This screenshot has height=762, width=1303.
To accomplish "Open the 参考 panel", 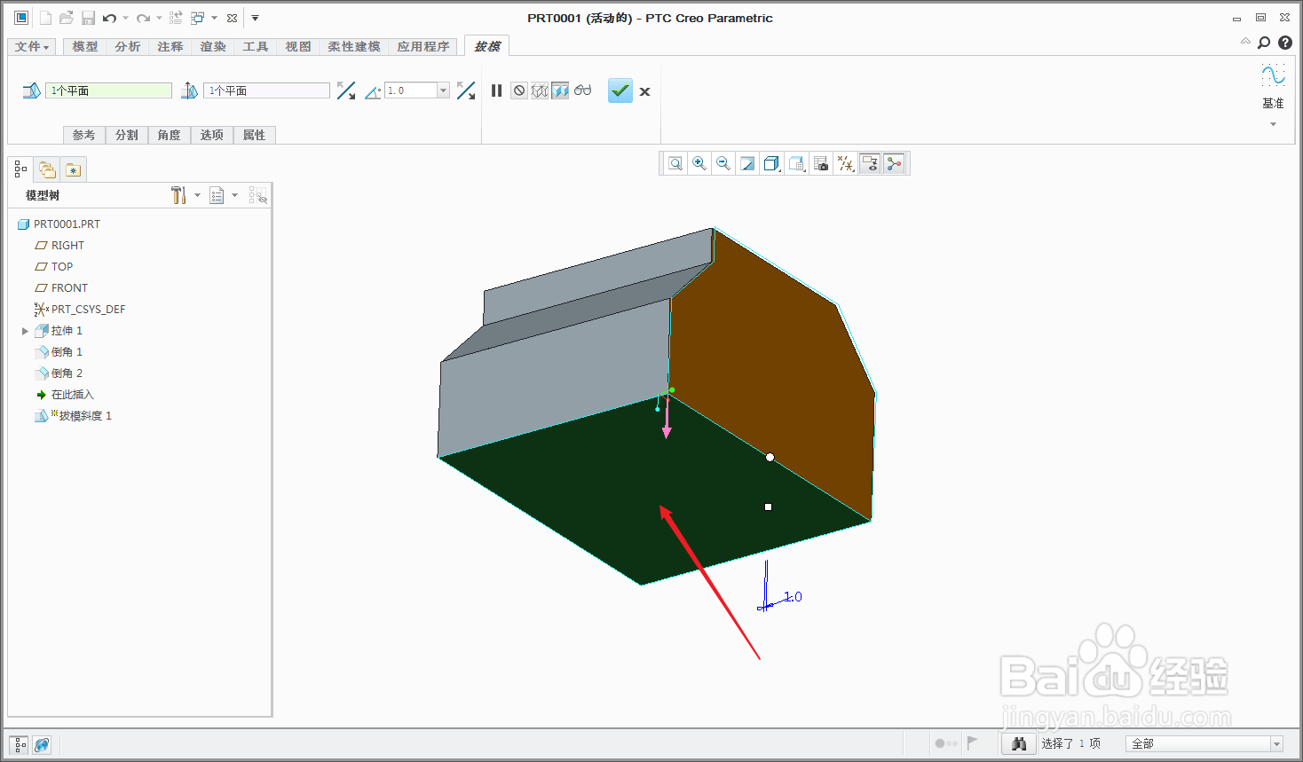I will (x=84, y=135).
